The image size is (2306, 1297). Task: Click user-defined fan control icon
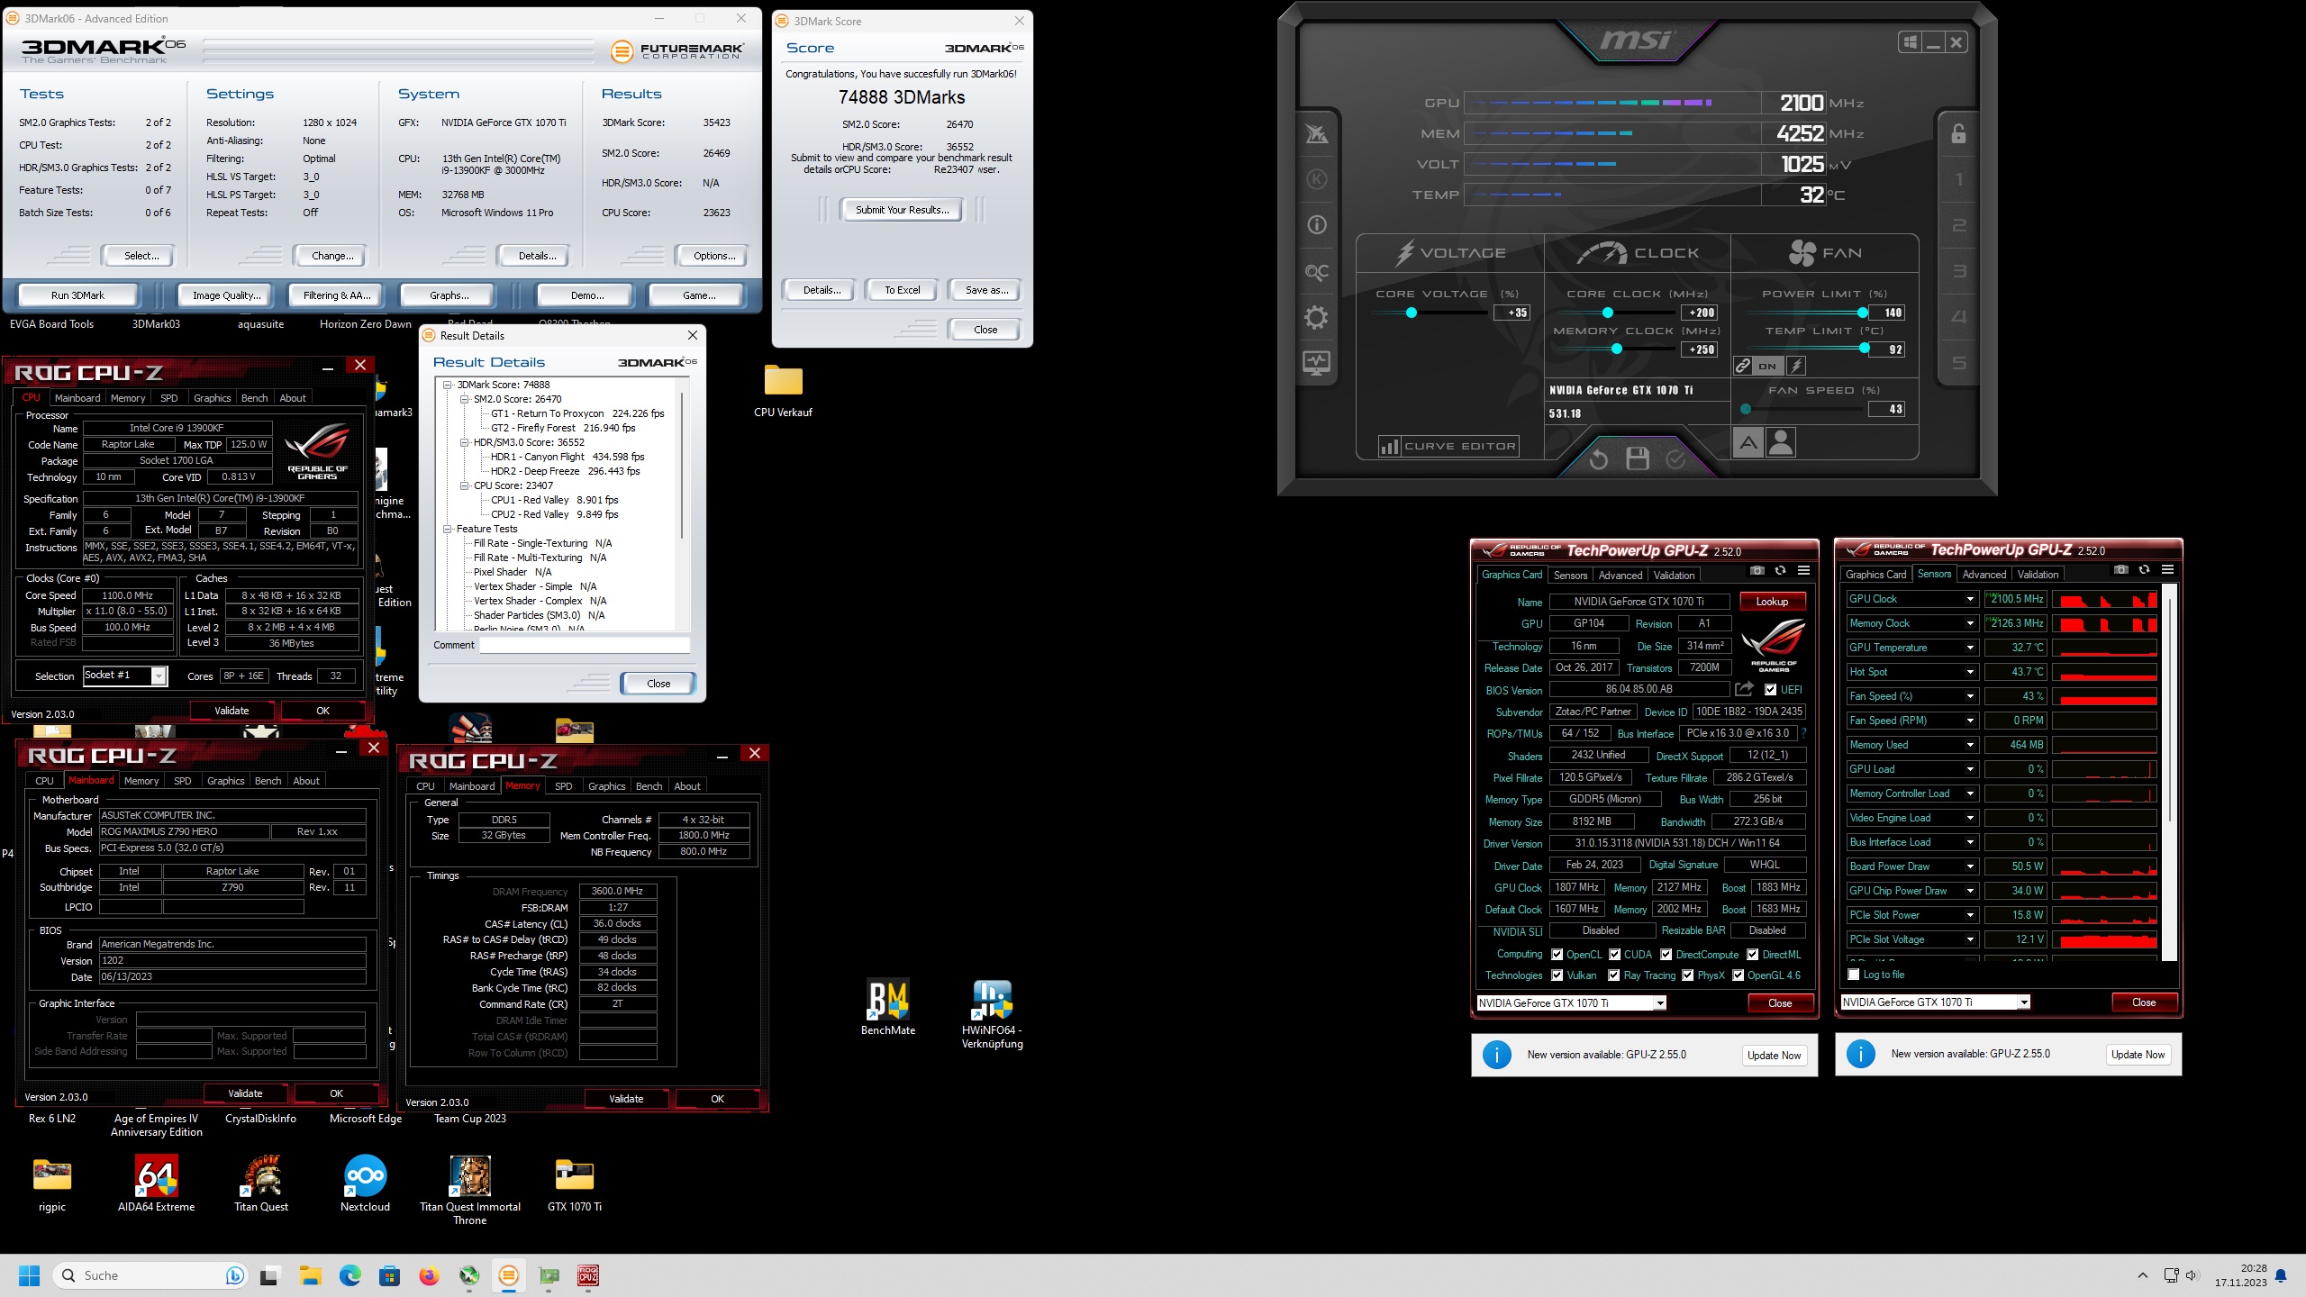click(x=1781, y=442)
